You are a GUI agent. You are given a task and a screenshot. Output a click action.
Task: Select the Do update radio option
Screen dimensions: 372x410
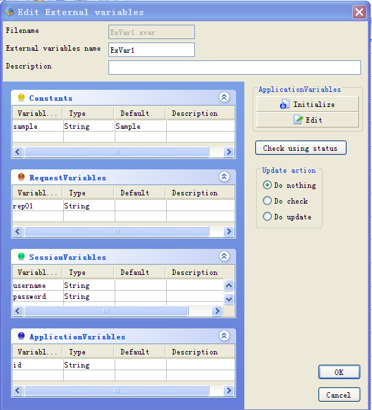pos(267,217)
